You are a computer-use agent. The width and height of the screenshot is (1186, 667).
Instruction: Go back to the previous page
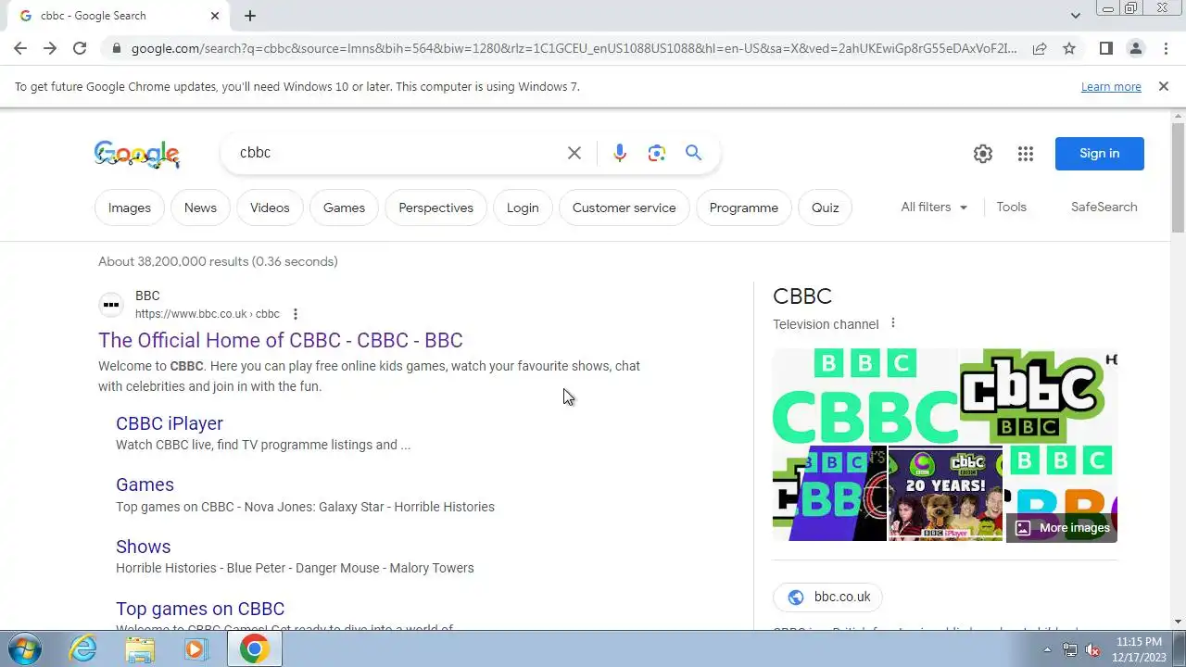click(20, 48)
